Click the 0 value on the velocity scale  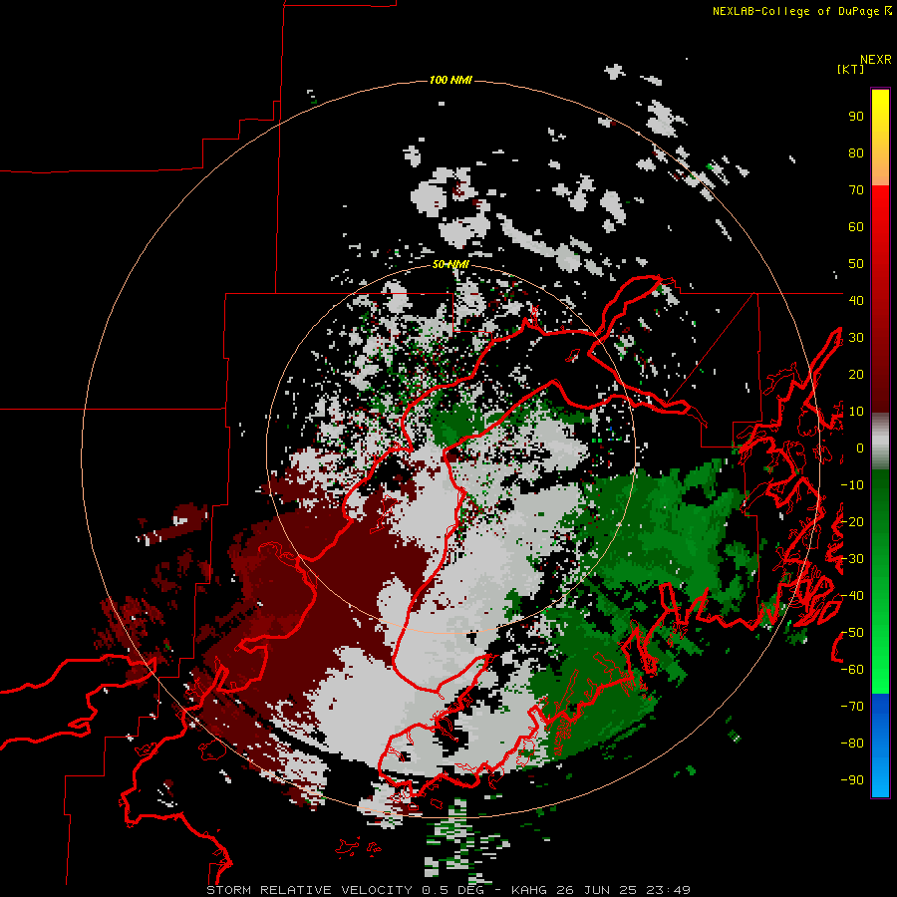click(860, 448)
